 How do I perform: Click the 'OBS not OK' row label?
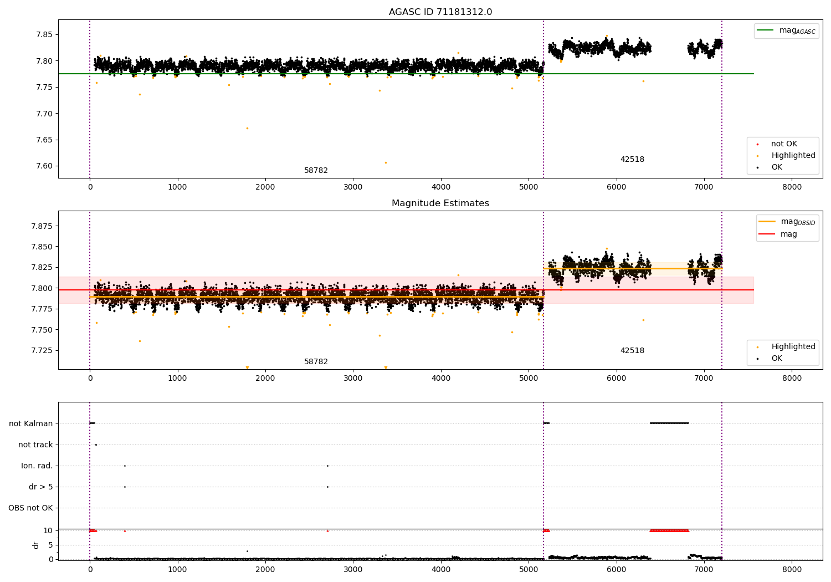[x=31, y=508]
